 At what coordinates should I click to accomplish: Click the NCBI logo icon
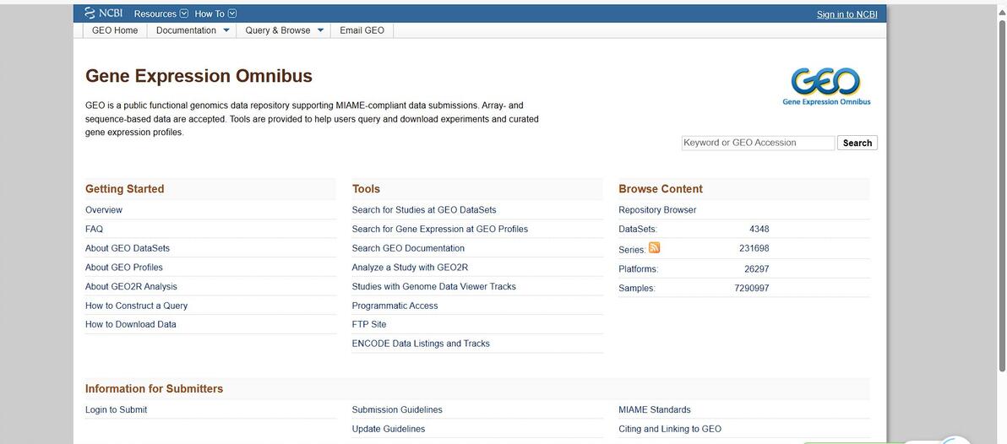coord(103,13)
